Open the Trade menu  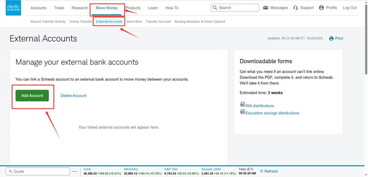59,8
